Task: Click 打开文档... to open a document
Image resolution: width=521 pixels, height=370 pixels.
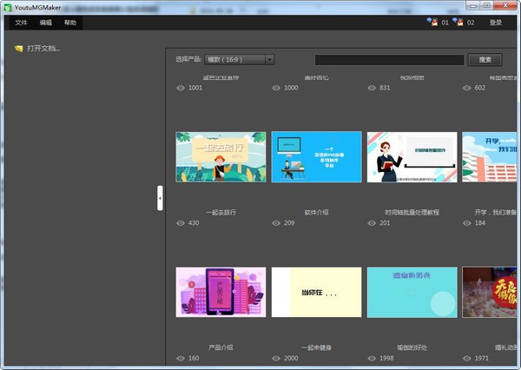Action: (43, 48)
